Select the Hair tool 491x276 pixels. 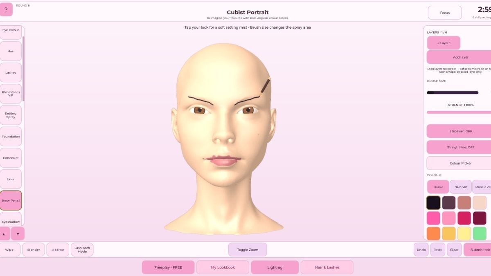pyautogui.click(x=11, y=51)
